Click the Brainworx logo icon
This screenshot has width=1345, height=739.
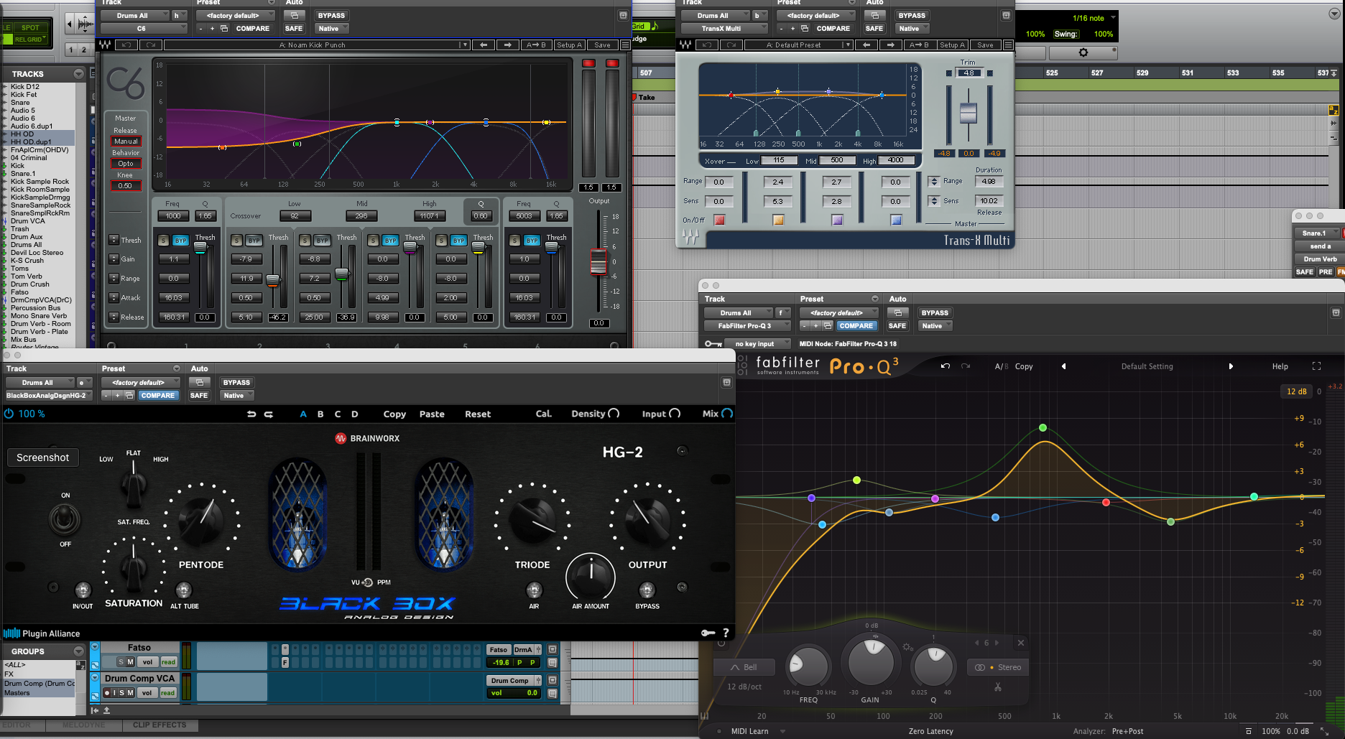[x=341, y=438]
